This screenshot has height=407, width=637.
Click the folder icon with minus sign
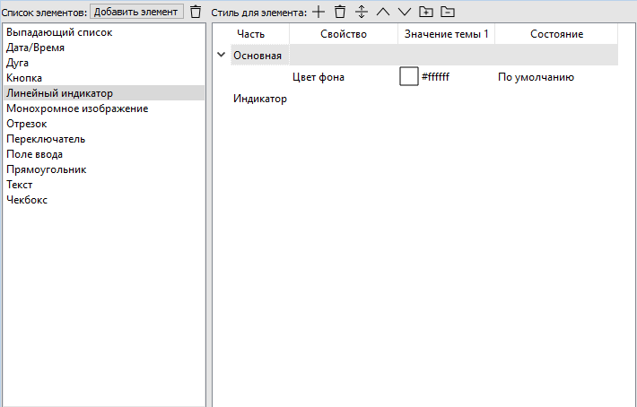click(x=448, y=12)
